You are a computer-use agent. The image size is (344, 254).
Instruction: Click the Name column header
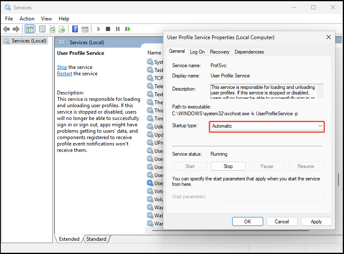coord(154,53)
